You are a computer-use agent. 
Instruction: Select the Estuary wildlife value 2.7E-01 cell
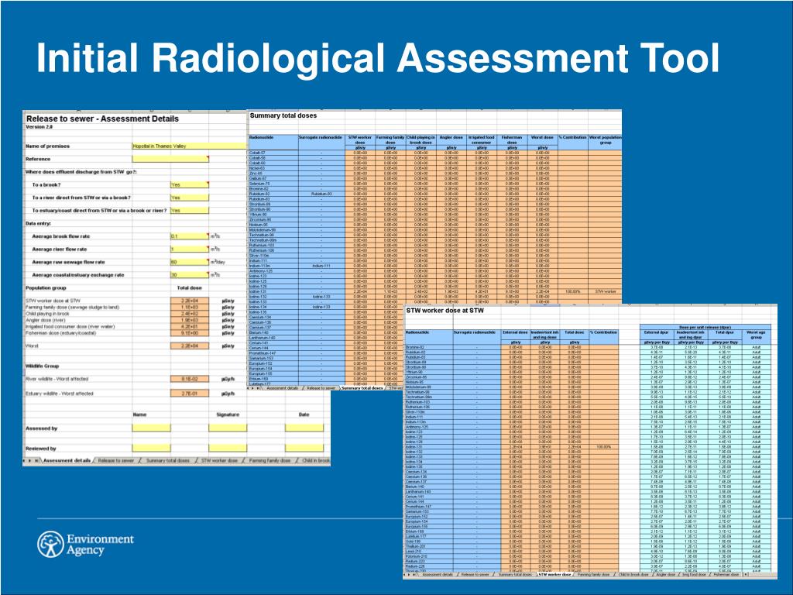coord(189,393)
